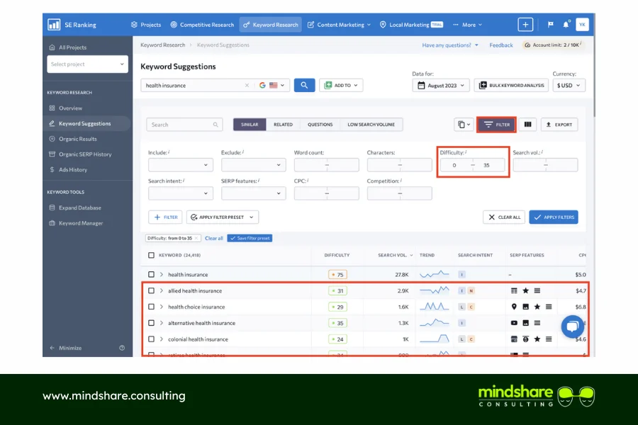This screenshot has height=425, width=638.
Task: Select all keywords checkbox in header
Action: pyautogui.click(x=152, y=255)
